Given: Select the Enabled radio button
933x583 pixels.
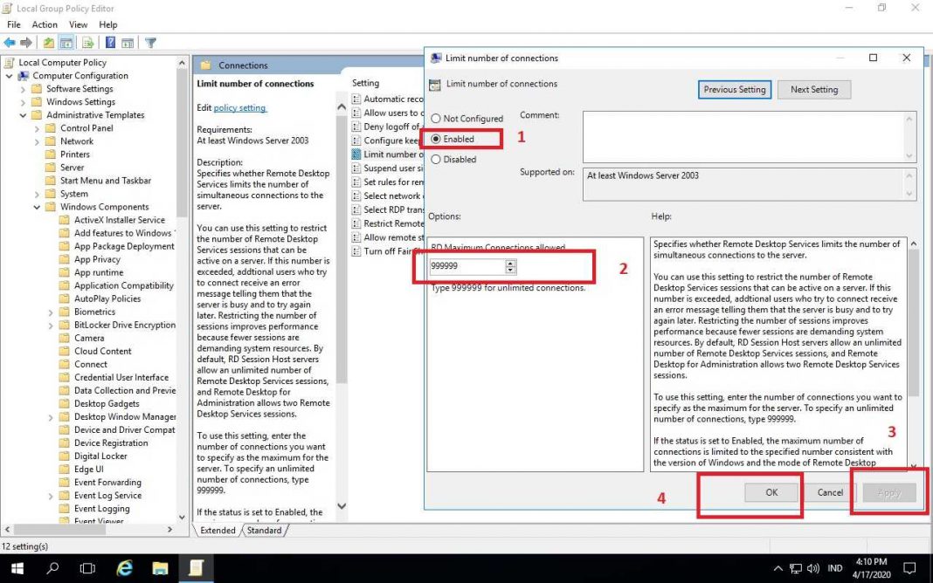Looking at the screenshot, I should (436, 139).
